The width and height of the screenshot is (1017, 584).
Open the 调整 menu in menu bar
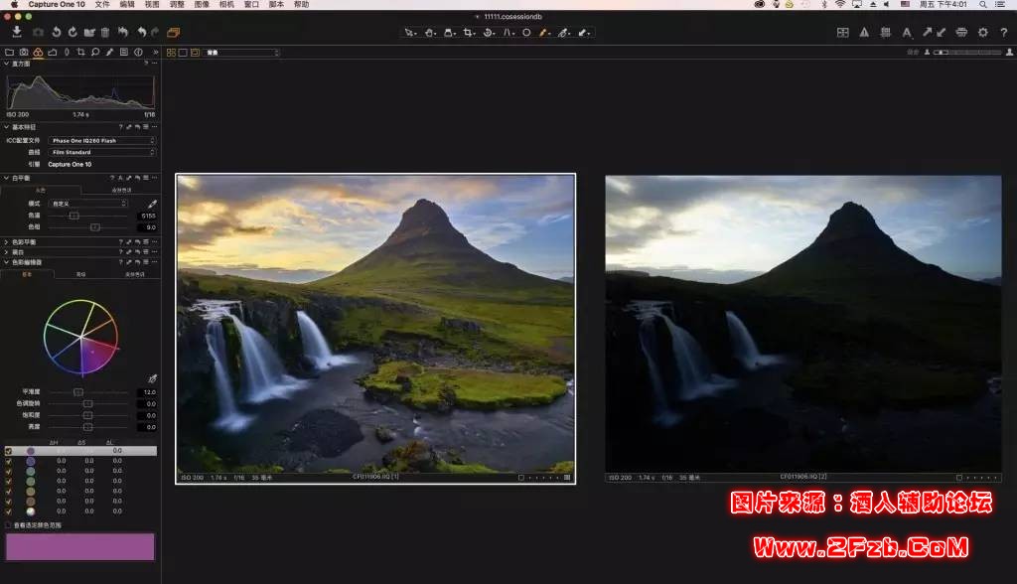(177, 5)
